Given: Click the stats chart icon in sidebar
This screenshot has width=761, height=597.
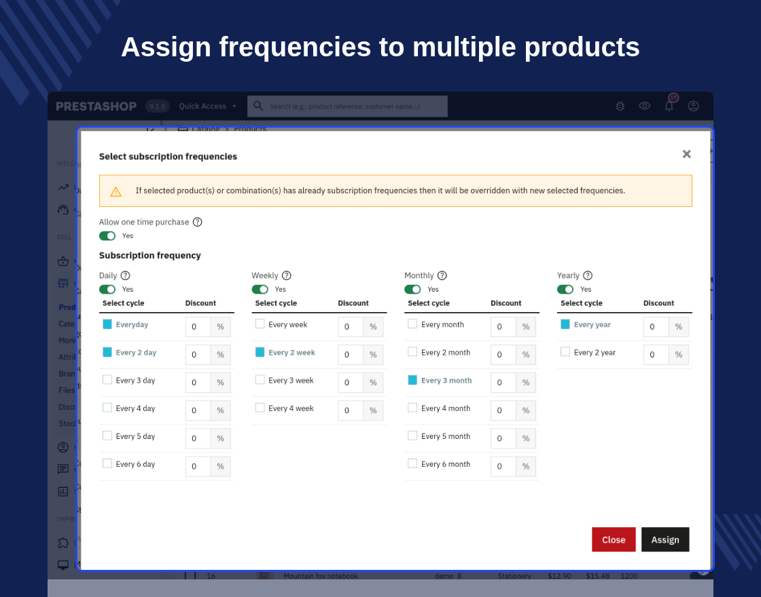Looking at the screenshot, I should pyautogui.click(x=63, y=491).
